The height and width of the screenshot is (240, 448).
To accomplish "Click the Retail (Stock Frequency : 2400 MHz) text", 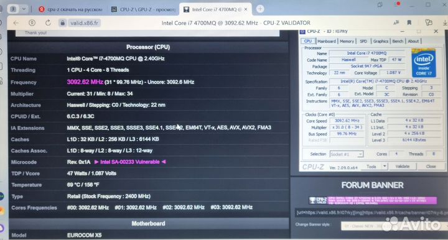I will coord(108,196).
